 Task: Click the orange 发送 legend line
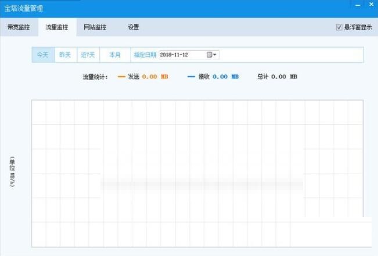click(121, 77)
